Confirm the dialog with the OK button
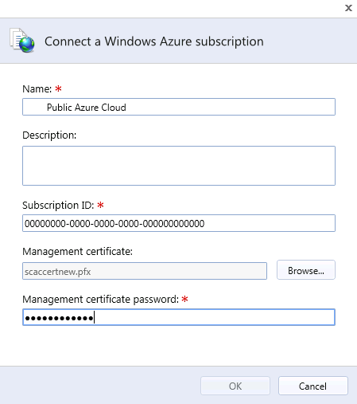Viewport: 357px width, 404px height. pyautogui.click(x=235, y=386)
